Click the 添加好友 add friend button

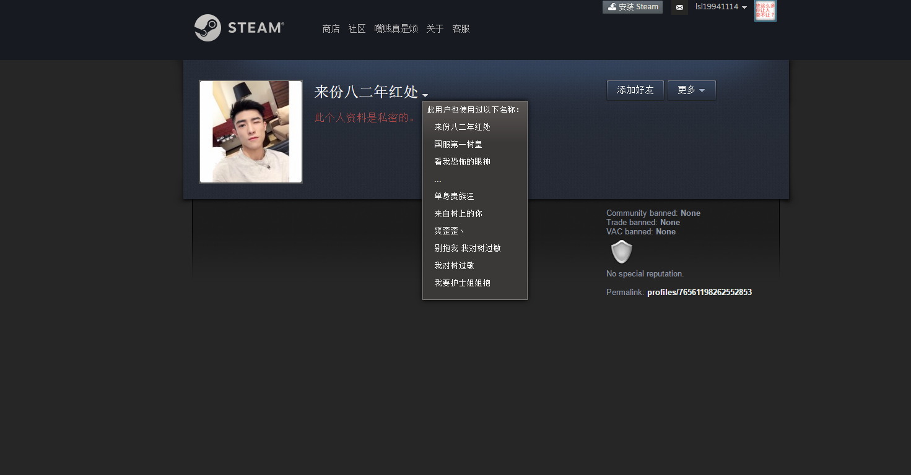[x=635, y=90]
